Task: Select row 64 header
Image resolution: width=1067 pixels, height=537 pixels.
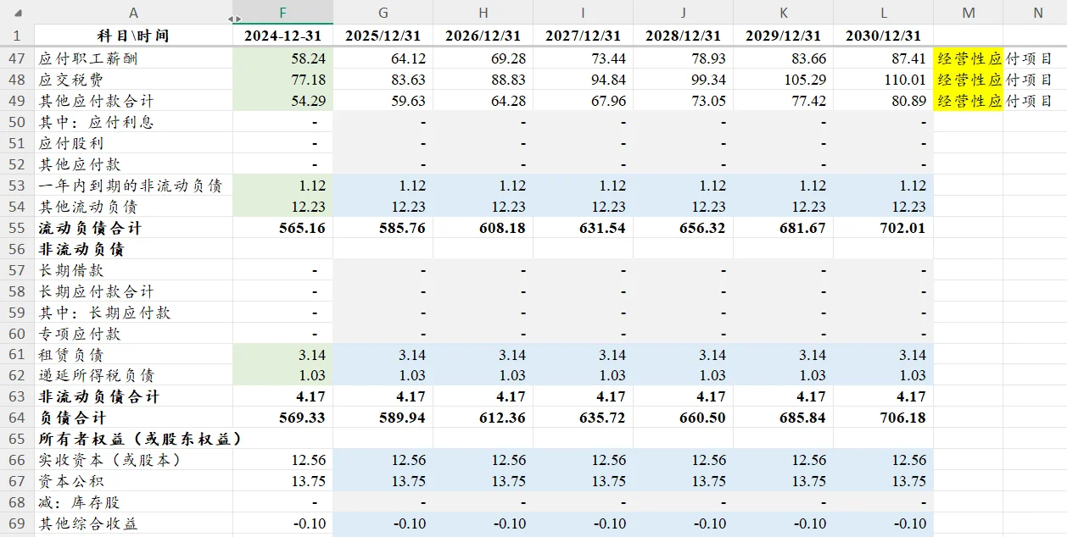Action: (17, 418)
